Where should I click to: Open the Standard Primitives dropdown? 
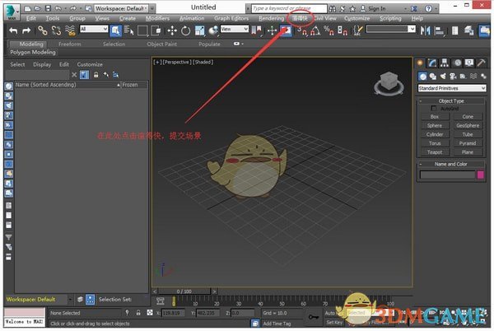[451, 88]
